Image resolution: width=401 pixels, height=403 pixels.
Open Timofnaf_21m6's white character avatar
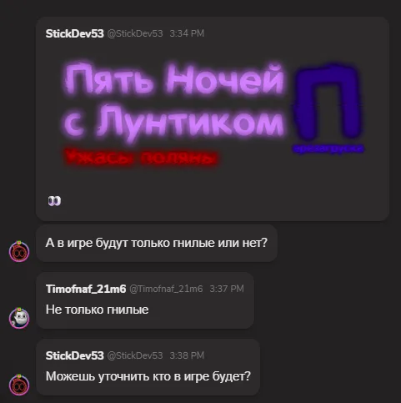pos(19,318)
